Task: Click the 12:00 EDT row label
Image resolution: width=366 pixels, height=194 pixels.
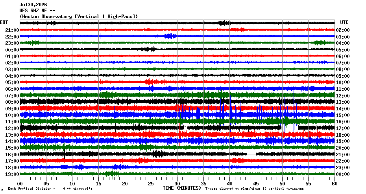Action: click(12, 128)
